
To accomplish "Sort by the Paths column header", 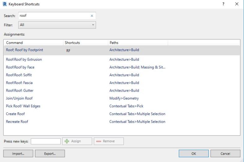I will [x=137, y=43].
